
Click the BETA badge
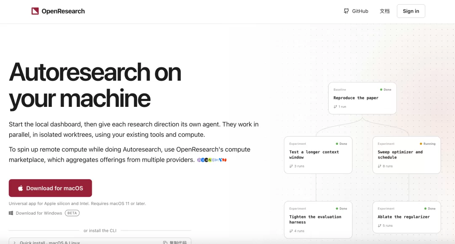72,213
